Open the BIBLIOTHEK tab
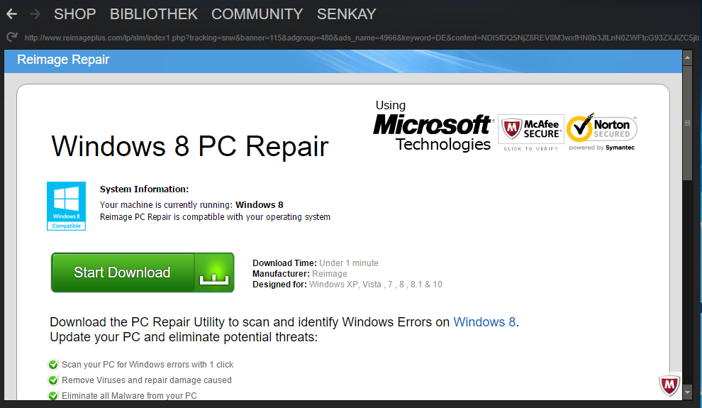Viewport: 702px width, 408px height. 154,14
